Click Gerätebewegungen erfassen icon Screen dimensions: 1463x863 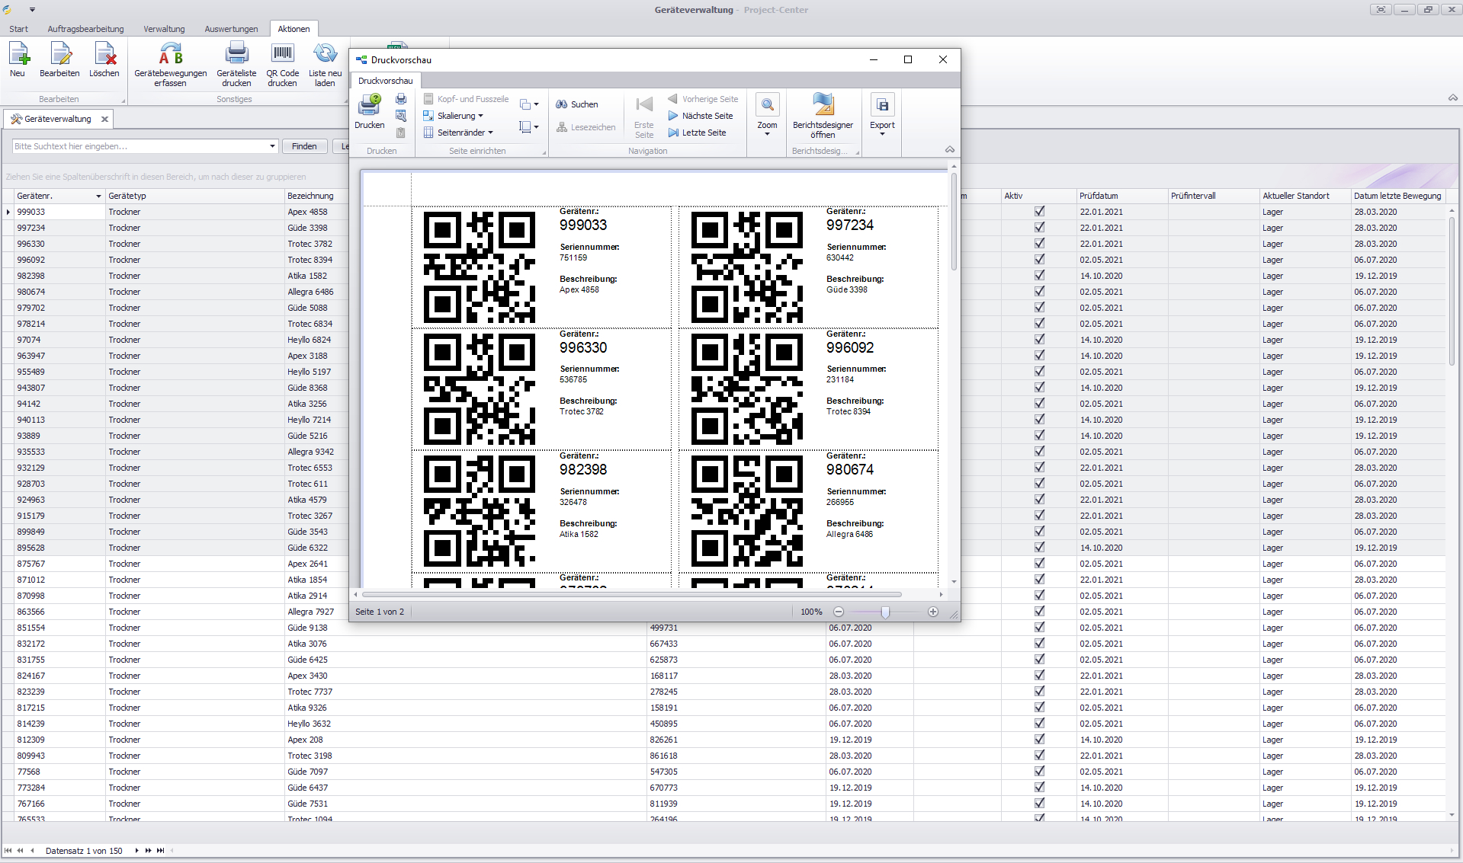(x=171, y=55)
